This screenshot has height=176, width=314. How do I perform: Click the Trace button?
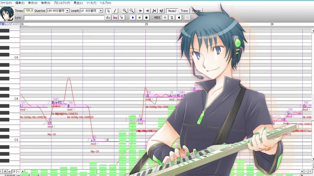click(x=184, y=11)
